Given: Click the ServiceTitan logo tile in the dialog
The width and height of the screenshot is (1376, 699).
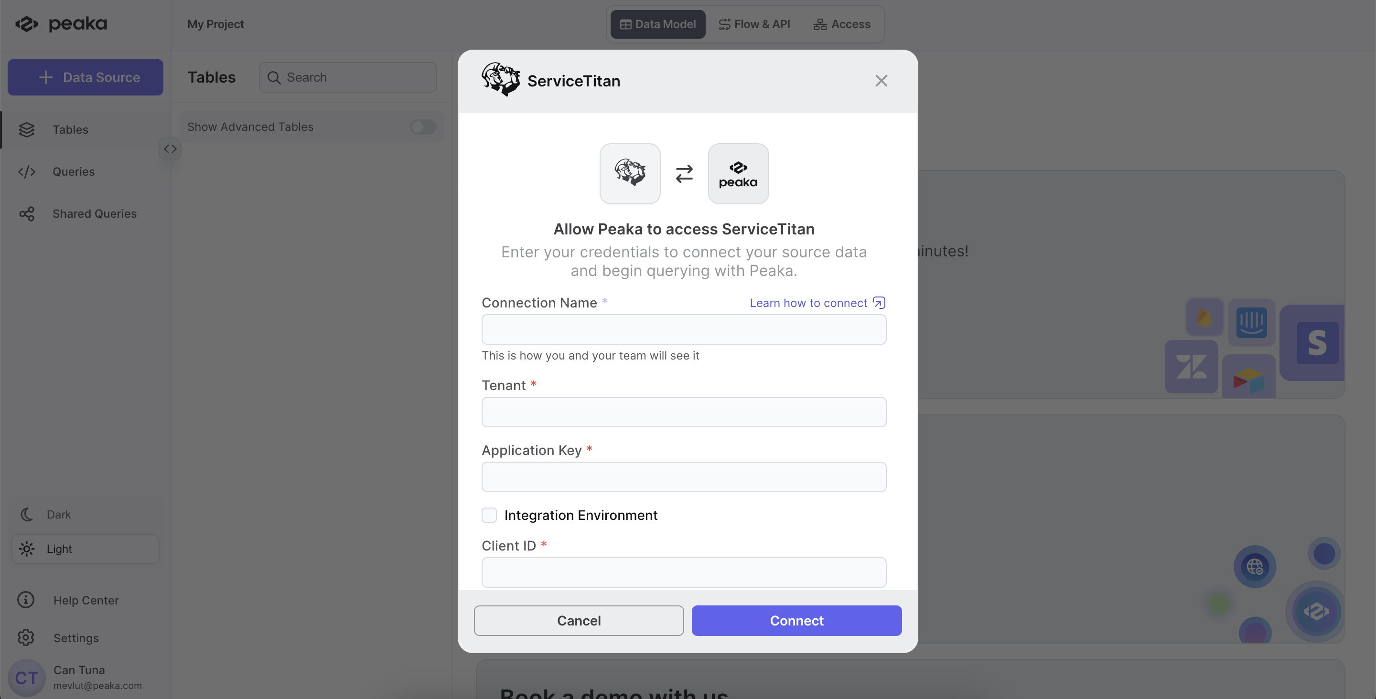Looking at the screenshot, I should click(x=630, y=173).
